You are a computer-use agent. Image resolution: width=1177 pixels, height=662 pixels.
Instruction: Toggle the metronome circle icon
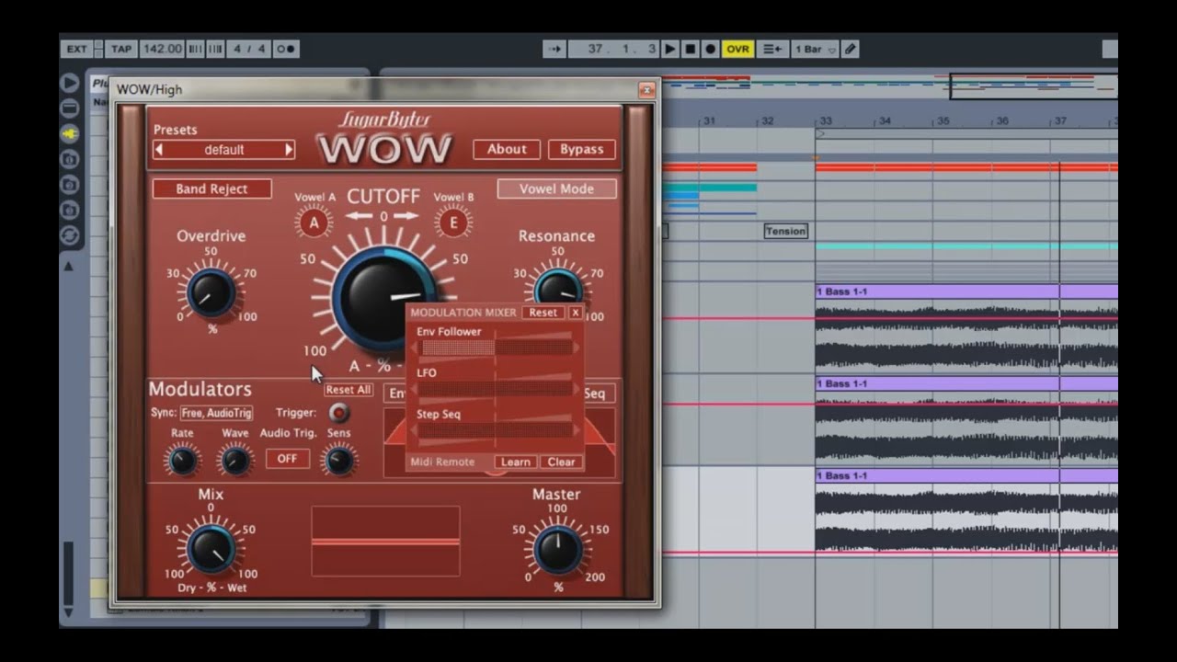(286, 49)
